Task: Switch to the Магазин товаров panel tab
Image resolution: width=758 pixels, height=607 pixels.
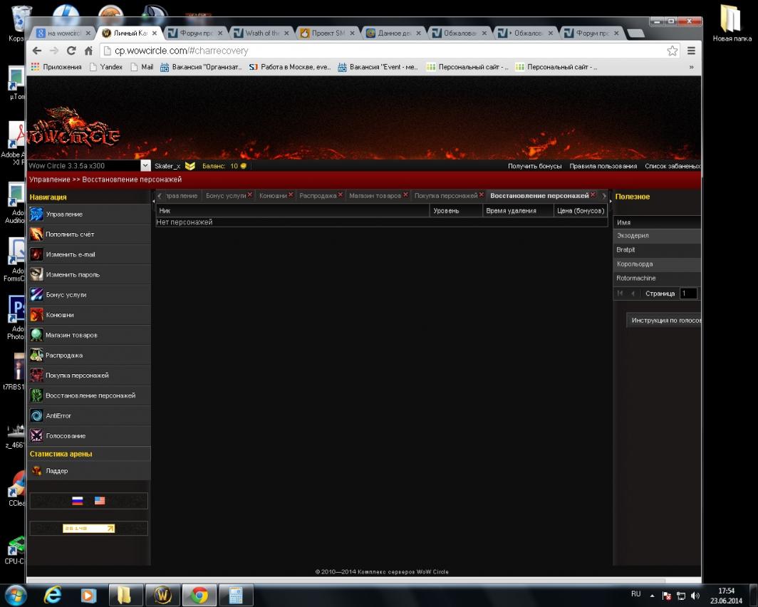Action: coord(375,195)
